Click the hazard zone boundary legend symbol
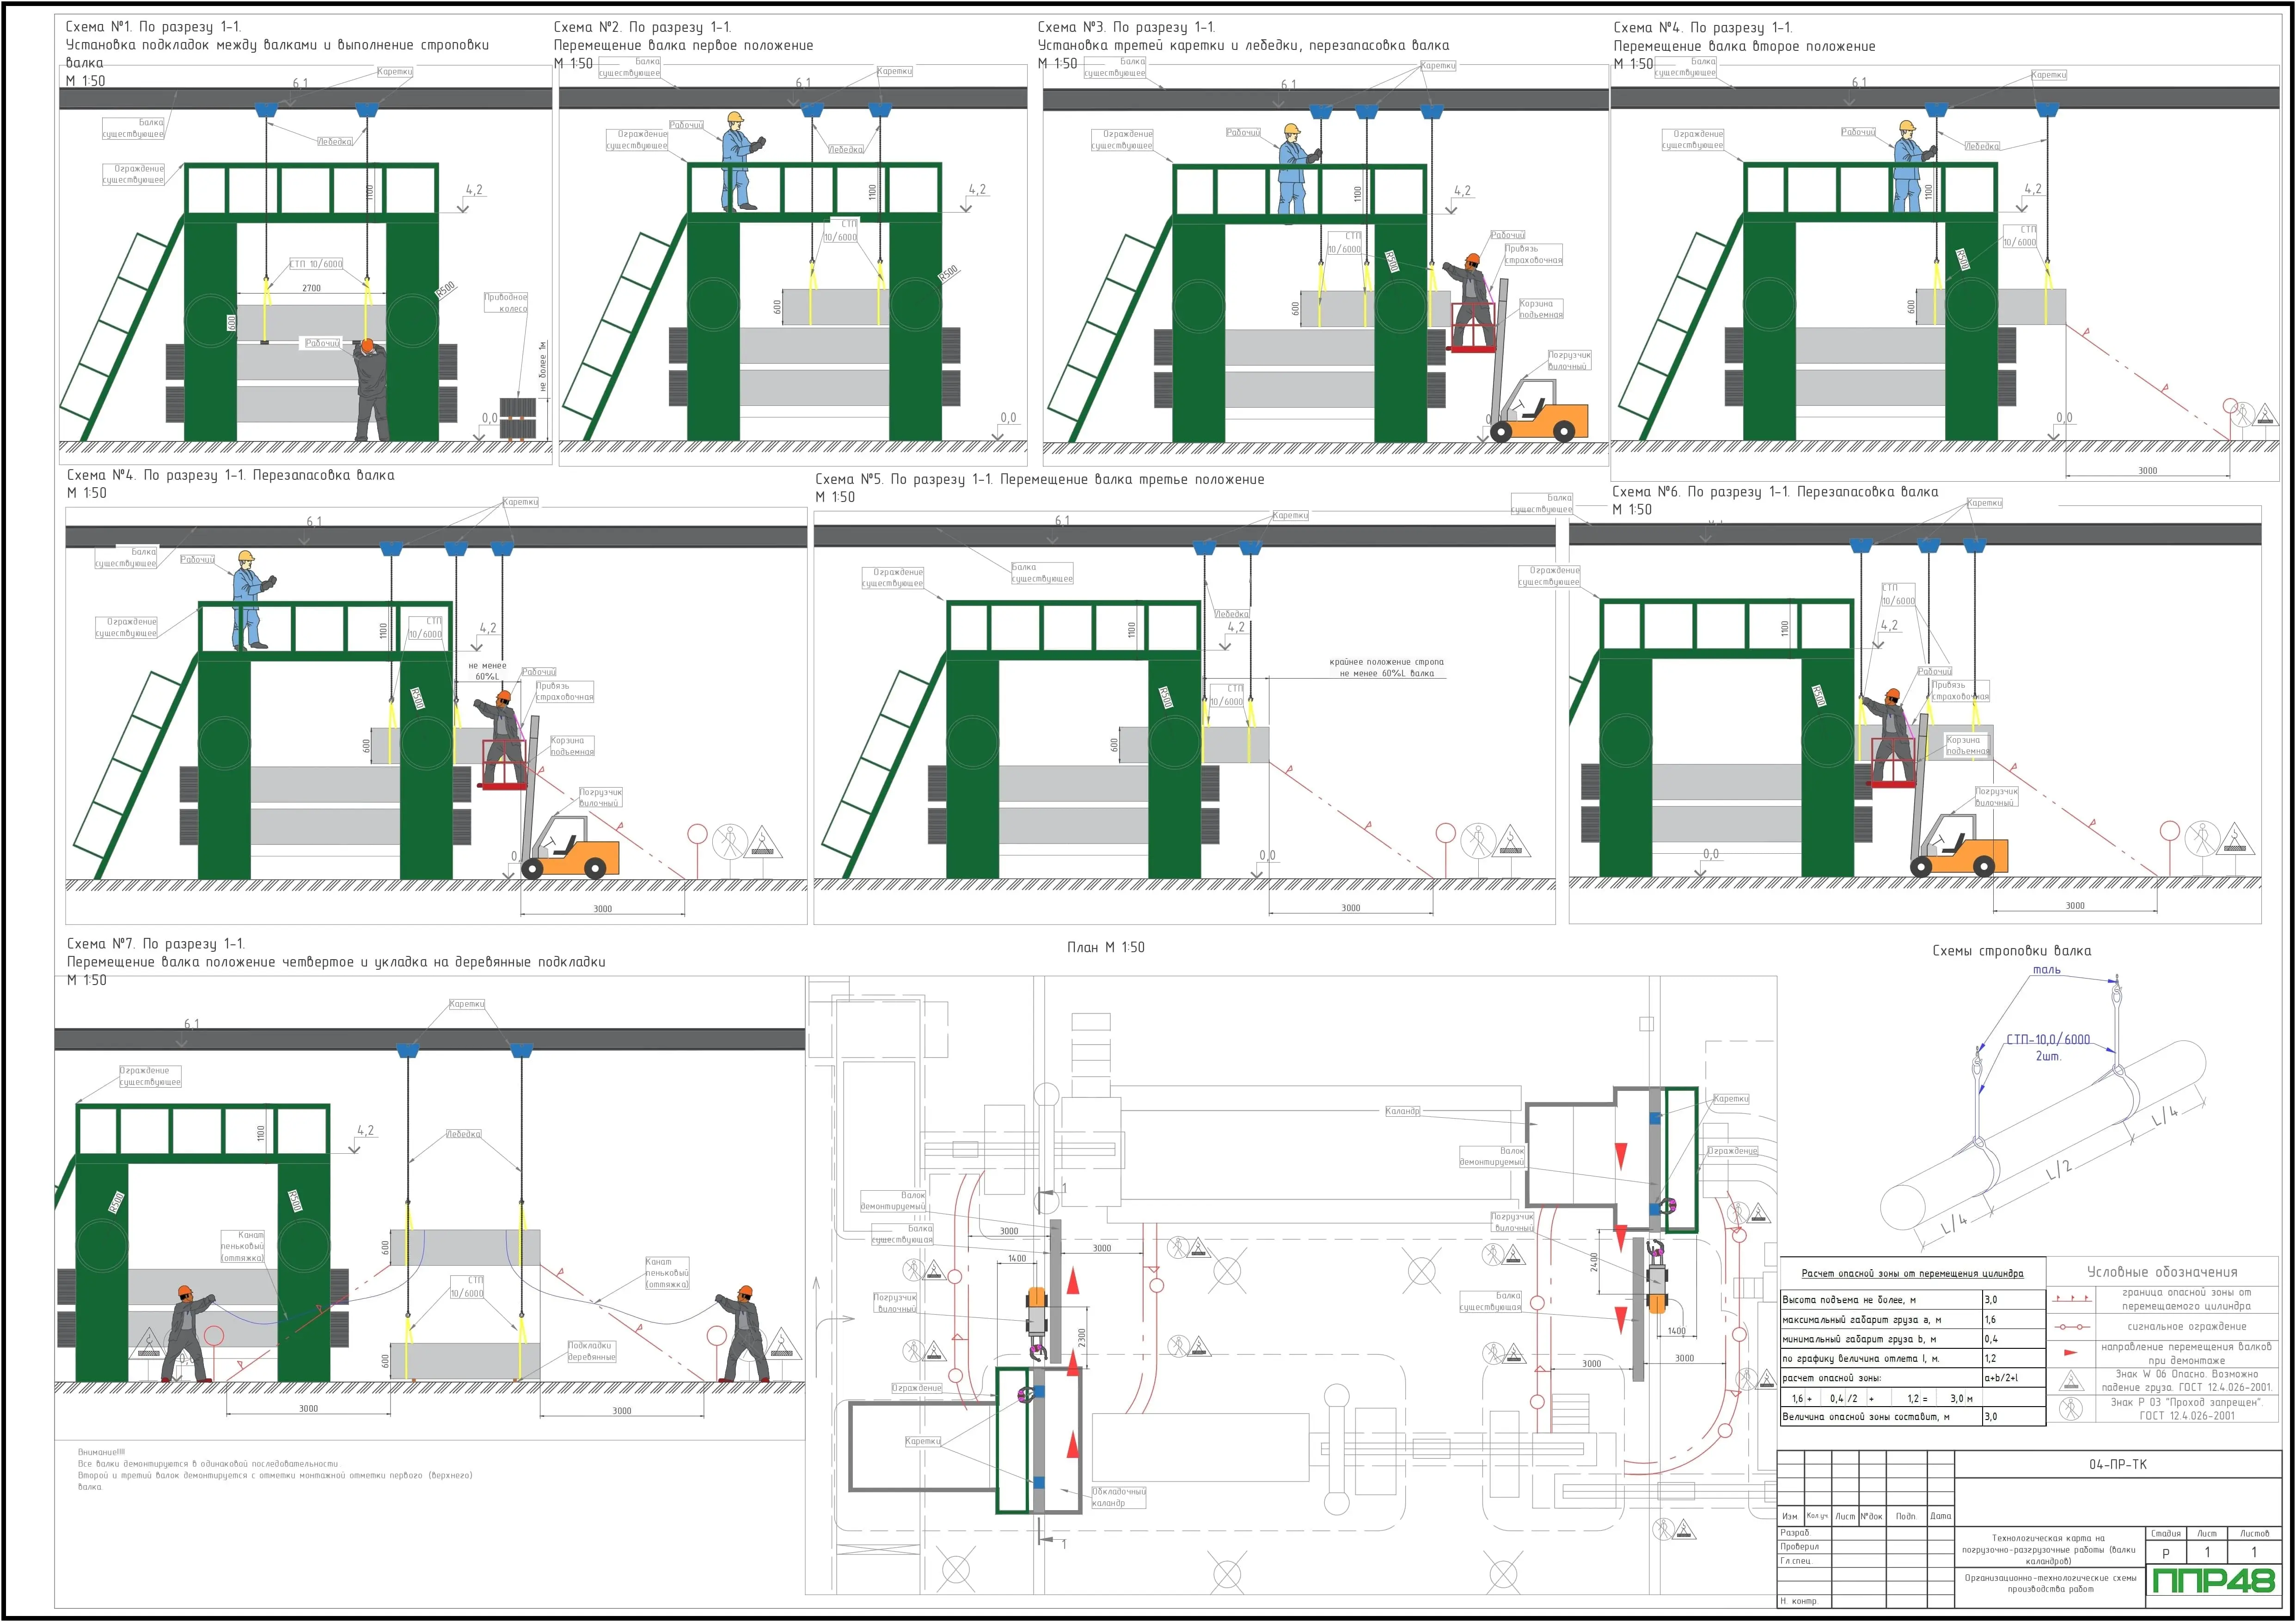2296x1622 pixels. tap(2071, 1298)
